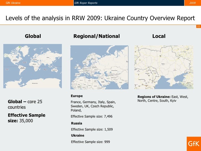The width and height of the screenshot is (201, 151).
Task: Click the list of European countries text
Action: click(x=93, y=106)
